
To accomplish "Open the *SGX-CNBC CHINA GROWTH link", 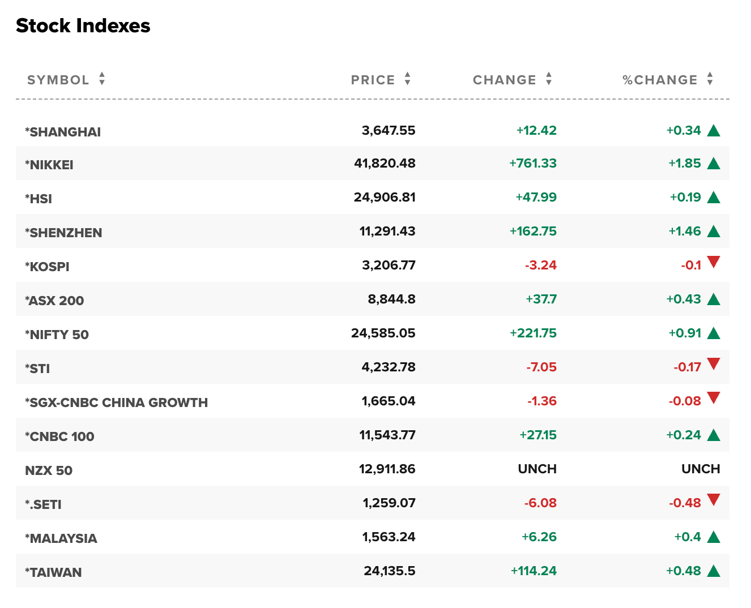I will (116, 403).
